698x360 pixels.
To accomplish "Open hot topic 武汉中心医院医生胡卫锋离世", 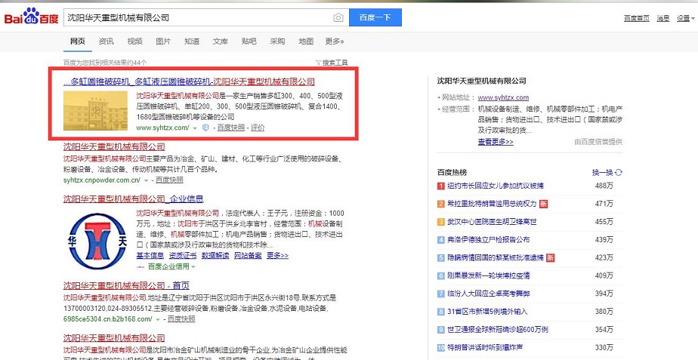I will click(492, 222).
